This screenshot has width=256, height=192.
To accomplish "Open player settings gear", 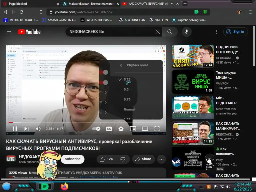I will (121, 129).
